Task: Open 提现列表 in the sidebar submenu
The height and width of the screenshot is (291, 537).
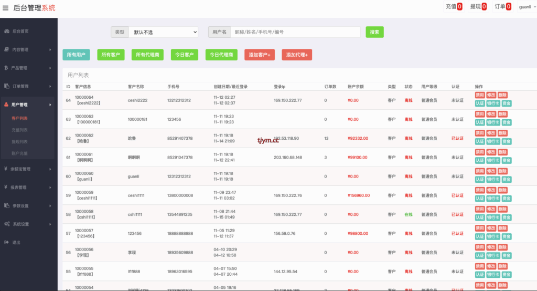Action: click(x=20, y=141)
